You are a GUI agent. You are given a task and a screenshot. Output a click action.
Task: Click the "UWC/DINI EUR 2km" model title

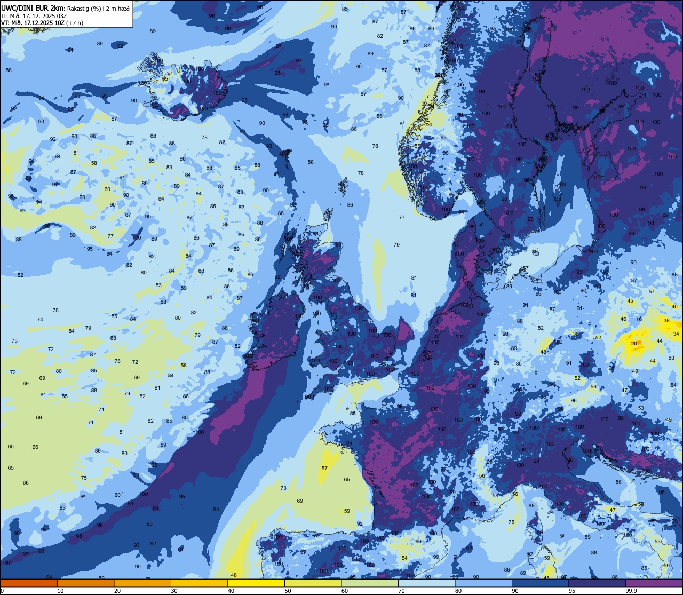point(33,7)
